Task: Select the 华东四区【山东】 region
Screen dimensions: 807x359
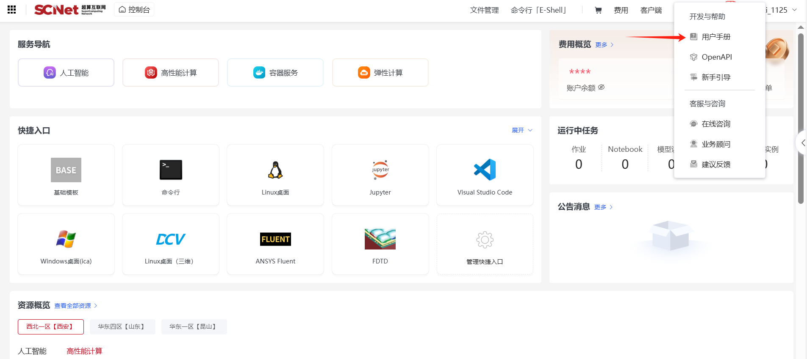Action: (122, 327)
